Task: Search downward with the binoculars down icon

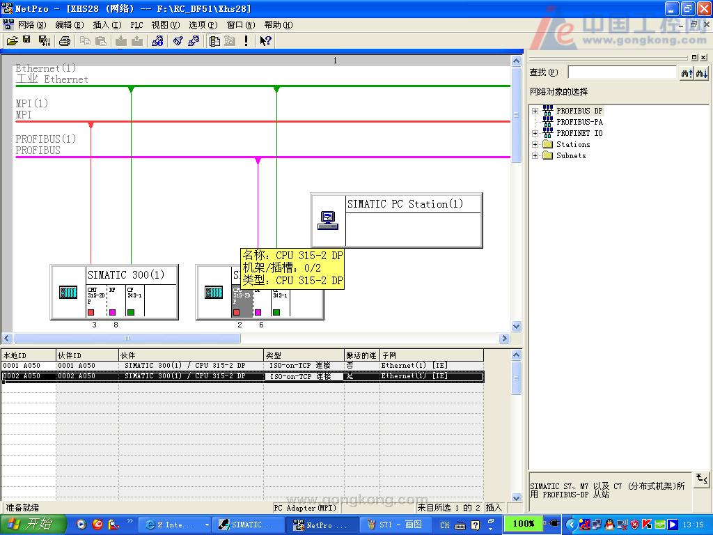Action: tap(702, 72)
